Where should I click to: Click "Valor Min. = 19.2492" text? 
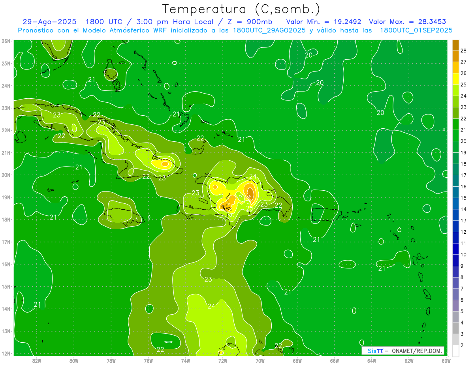325,22
